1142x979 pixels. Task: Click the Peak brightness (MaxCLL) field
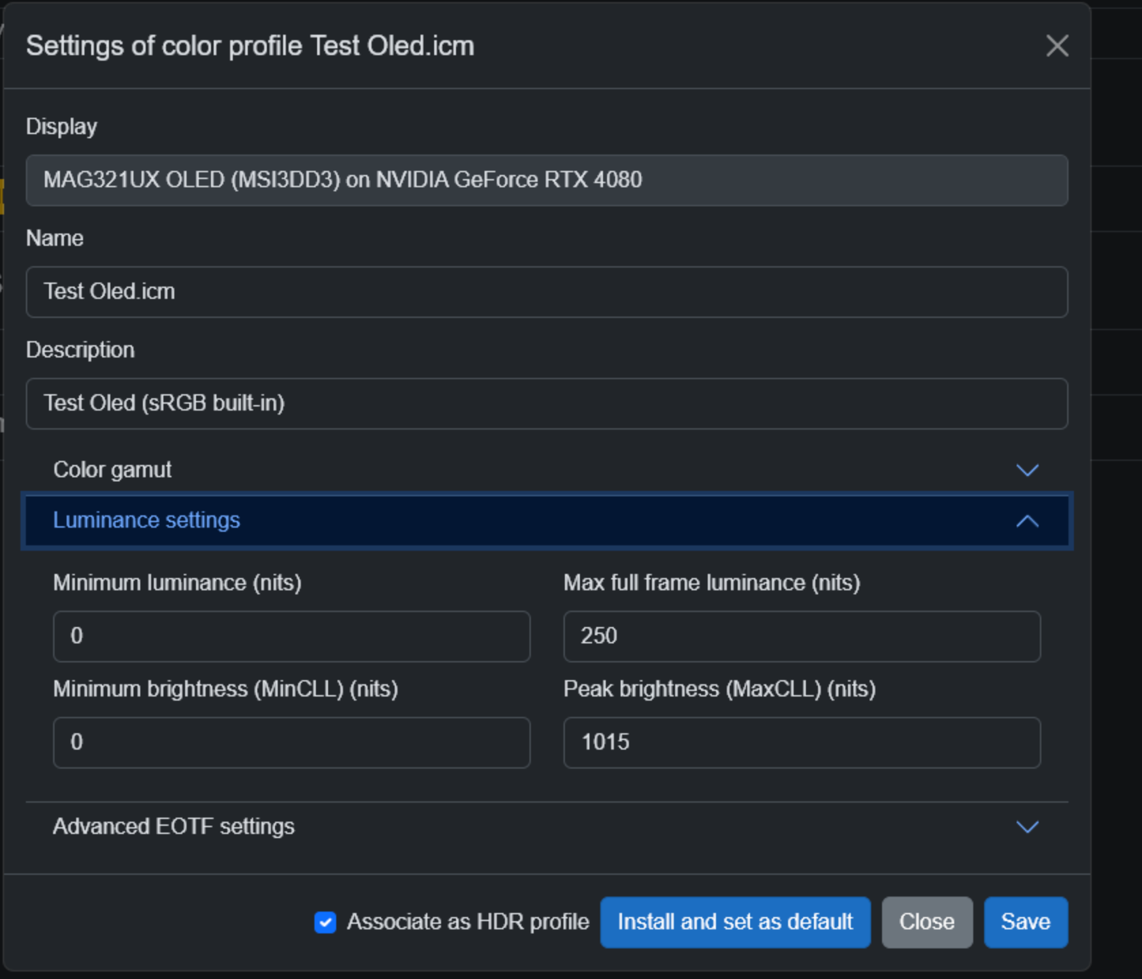coord(802,743)
